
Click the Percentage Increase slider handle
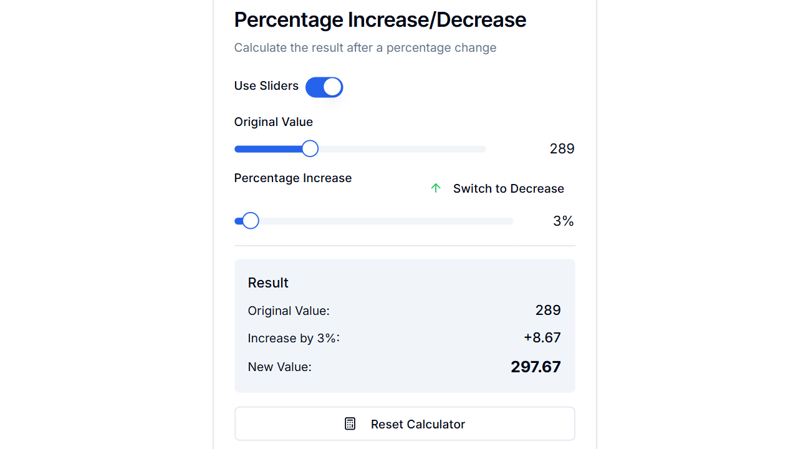pyautogui.click(x=250, y=220)
